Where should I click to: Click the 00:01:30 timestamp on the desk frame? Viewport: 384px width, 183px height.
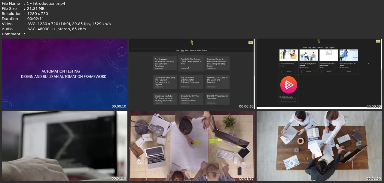tap(246, 179)
